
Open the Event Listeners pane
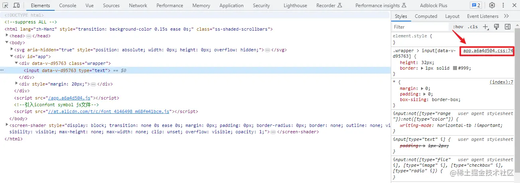pyautogui.click(x=483, y=16)
